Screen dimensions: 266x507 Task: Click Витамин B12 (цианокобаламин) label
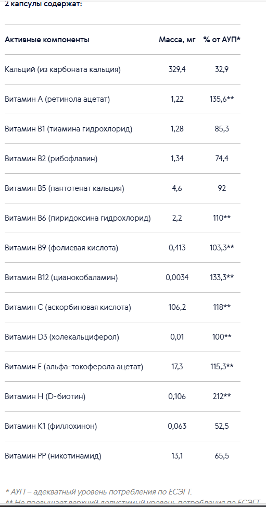(x=61, y=277)
